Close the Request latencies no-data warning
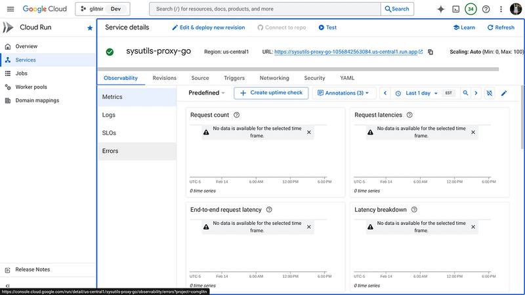The width and height of the screenshot is (525, 295). (473, 132)
